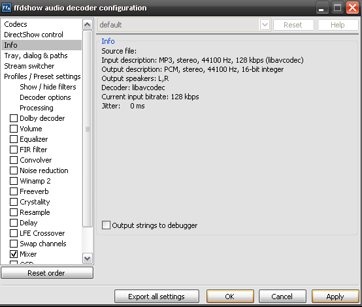Image resolution: width=362 pixels, height=307 pixels.
Task: Select the Dolby decoder label
Action: click(42, 118)
